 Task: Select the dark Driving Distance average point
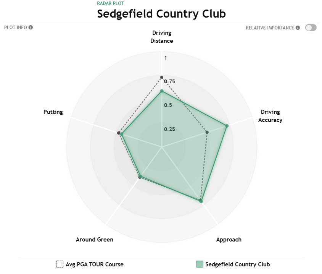coord(162,77)
